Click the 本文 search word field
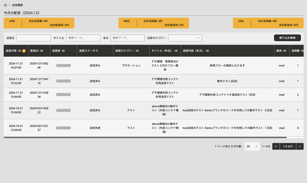 [x=127, y=38]
